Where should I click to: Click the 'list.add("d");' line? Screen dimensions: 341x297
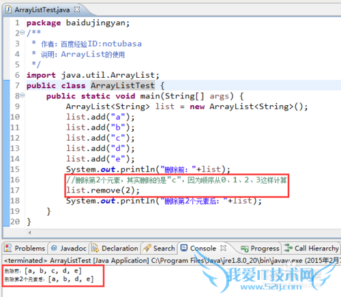100,148
